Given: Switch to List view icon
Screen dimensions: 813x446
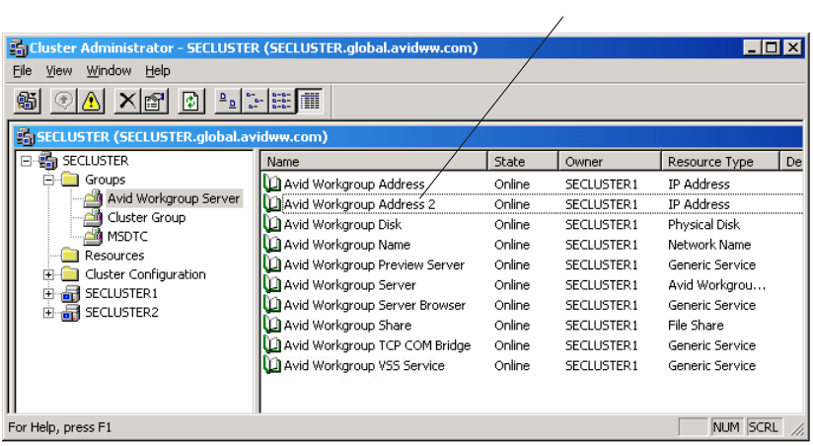Looking at the screenshot, I should point(281,101).
